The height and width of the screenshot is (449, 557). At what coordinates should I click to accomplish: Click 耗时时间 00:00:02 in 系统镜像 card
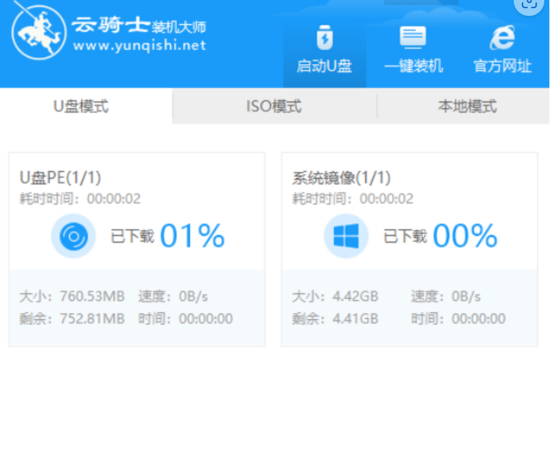tap(353, 198)
